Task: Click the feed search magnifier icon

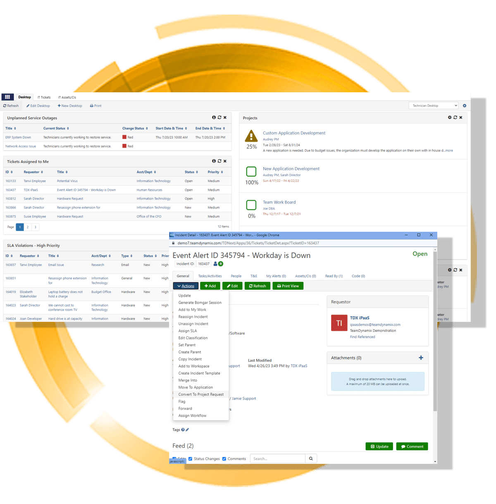Action: [311, 458]
